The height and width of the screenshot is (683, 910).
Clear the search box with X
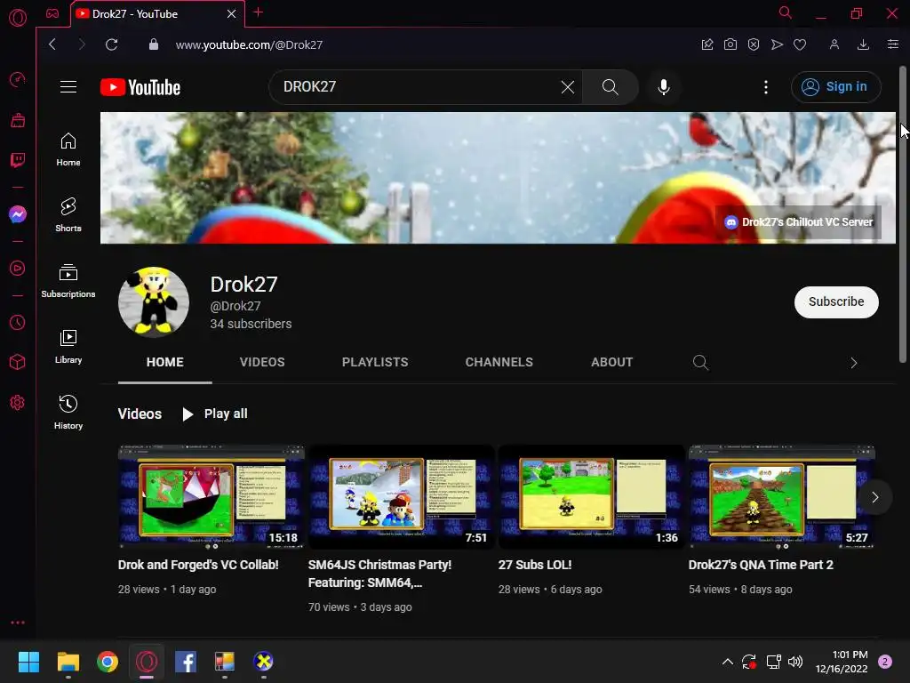coord(568,87)
